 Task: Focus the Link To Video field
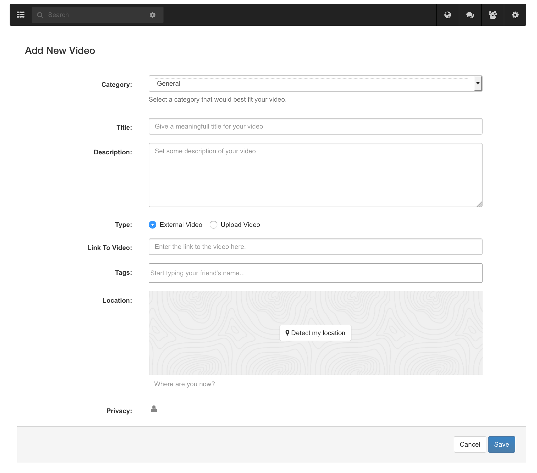pos(315,247)
